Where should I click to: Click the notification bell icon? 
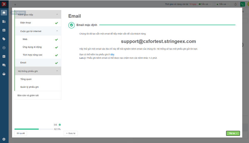[235, 4]
